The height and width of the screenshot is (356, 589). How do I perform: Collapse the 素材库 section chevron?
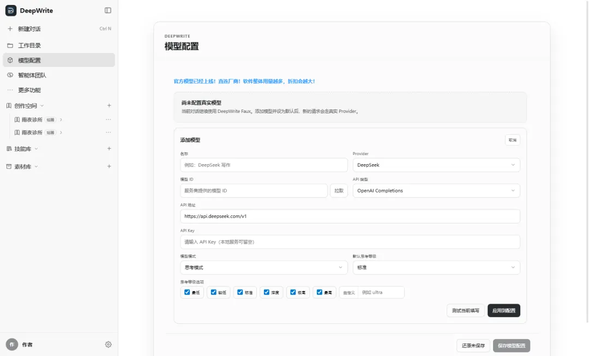(x=36, y=166)
